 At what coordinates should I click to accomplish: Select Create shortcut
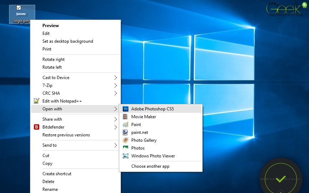pos(57,174)
